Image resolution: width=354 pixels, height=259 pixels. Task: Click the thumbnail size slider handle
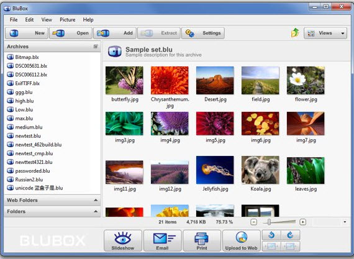tap(269, 222)
